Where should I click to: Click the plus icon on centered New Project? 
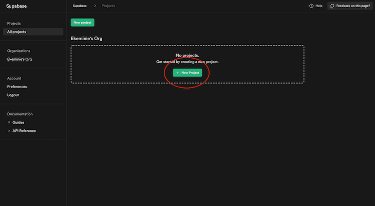[178, 73]
